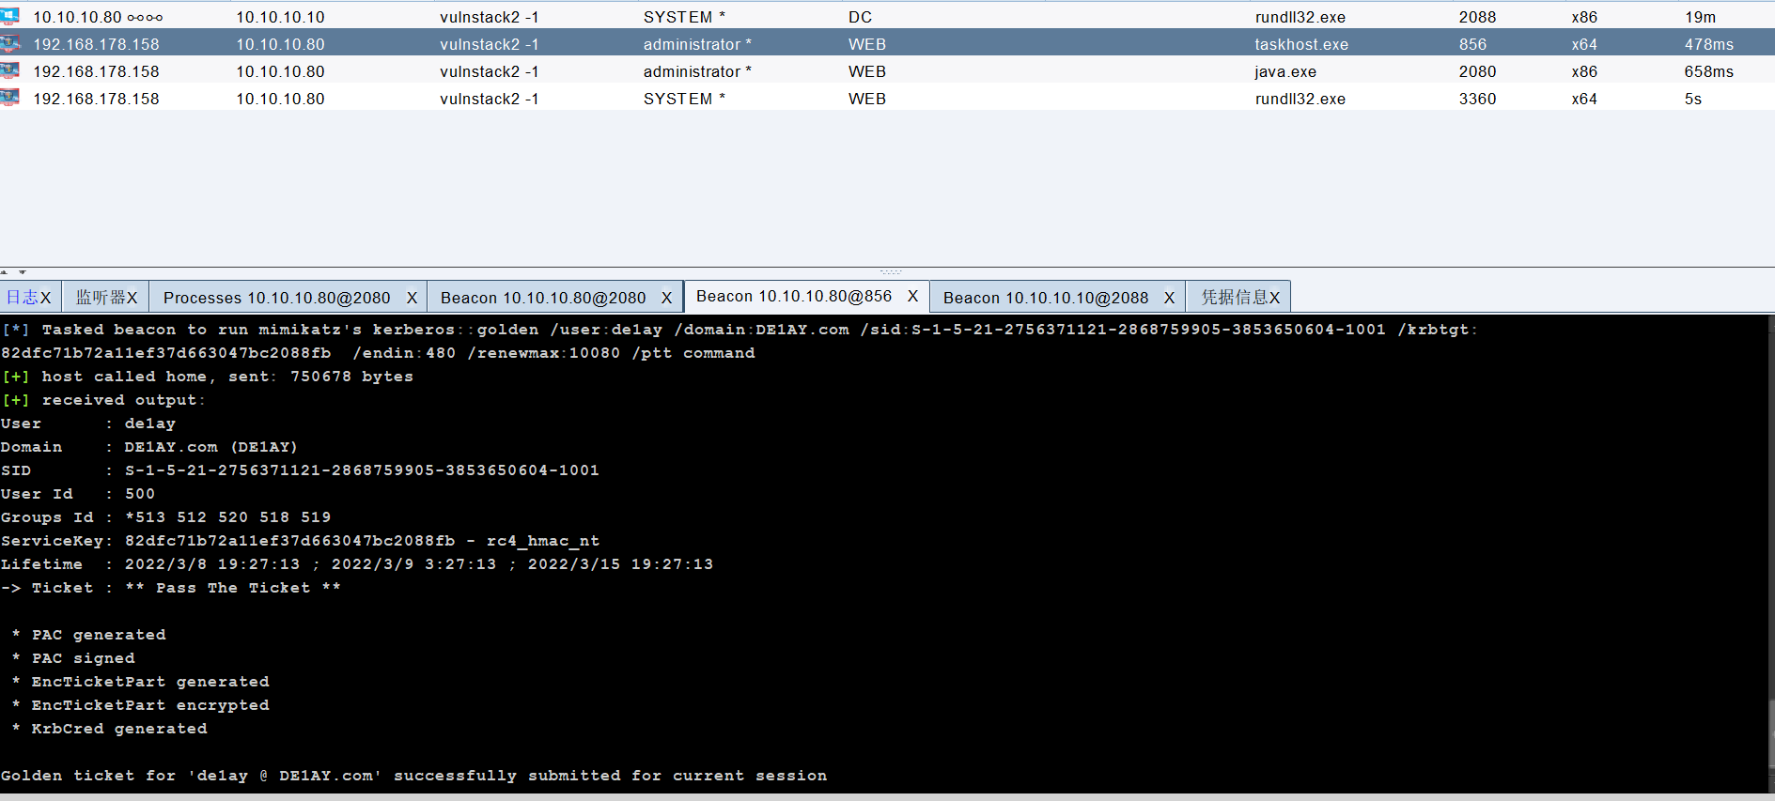Click rundll32.exe in the DC row
The width and height of the screenshot is (1775, 801).
pyautogui.click(x=1300, y=17)
